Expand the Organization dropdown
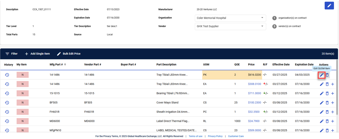Viewport: 339px width, 139px height. (x=230, y=18)
